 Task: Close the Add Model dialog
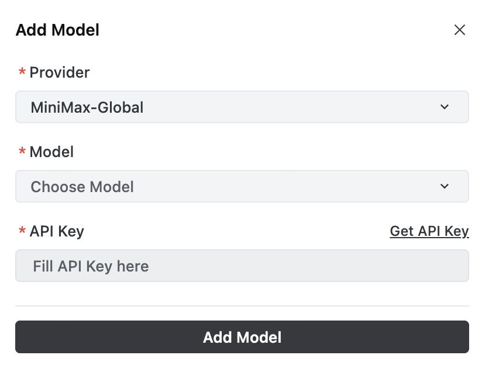point(460,30)
